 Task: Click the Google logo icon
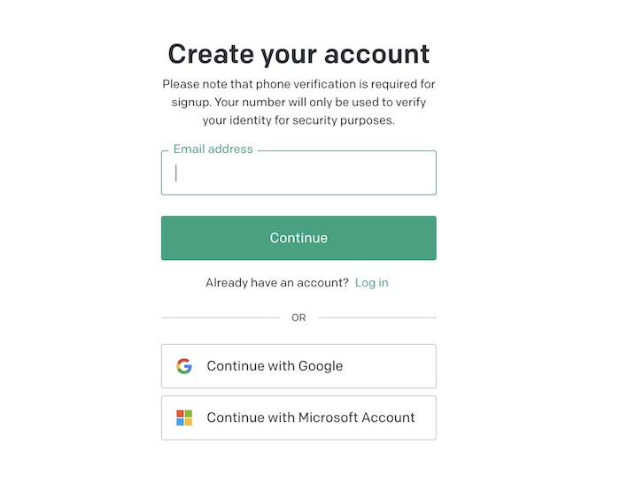point(184,366)
